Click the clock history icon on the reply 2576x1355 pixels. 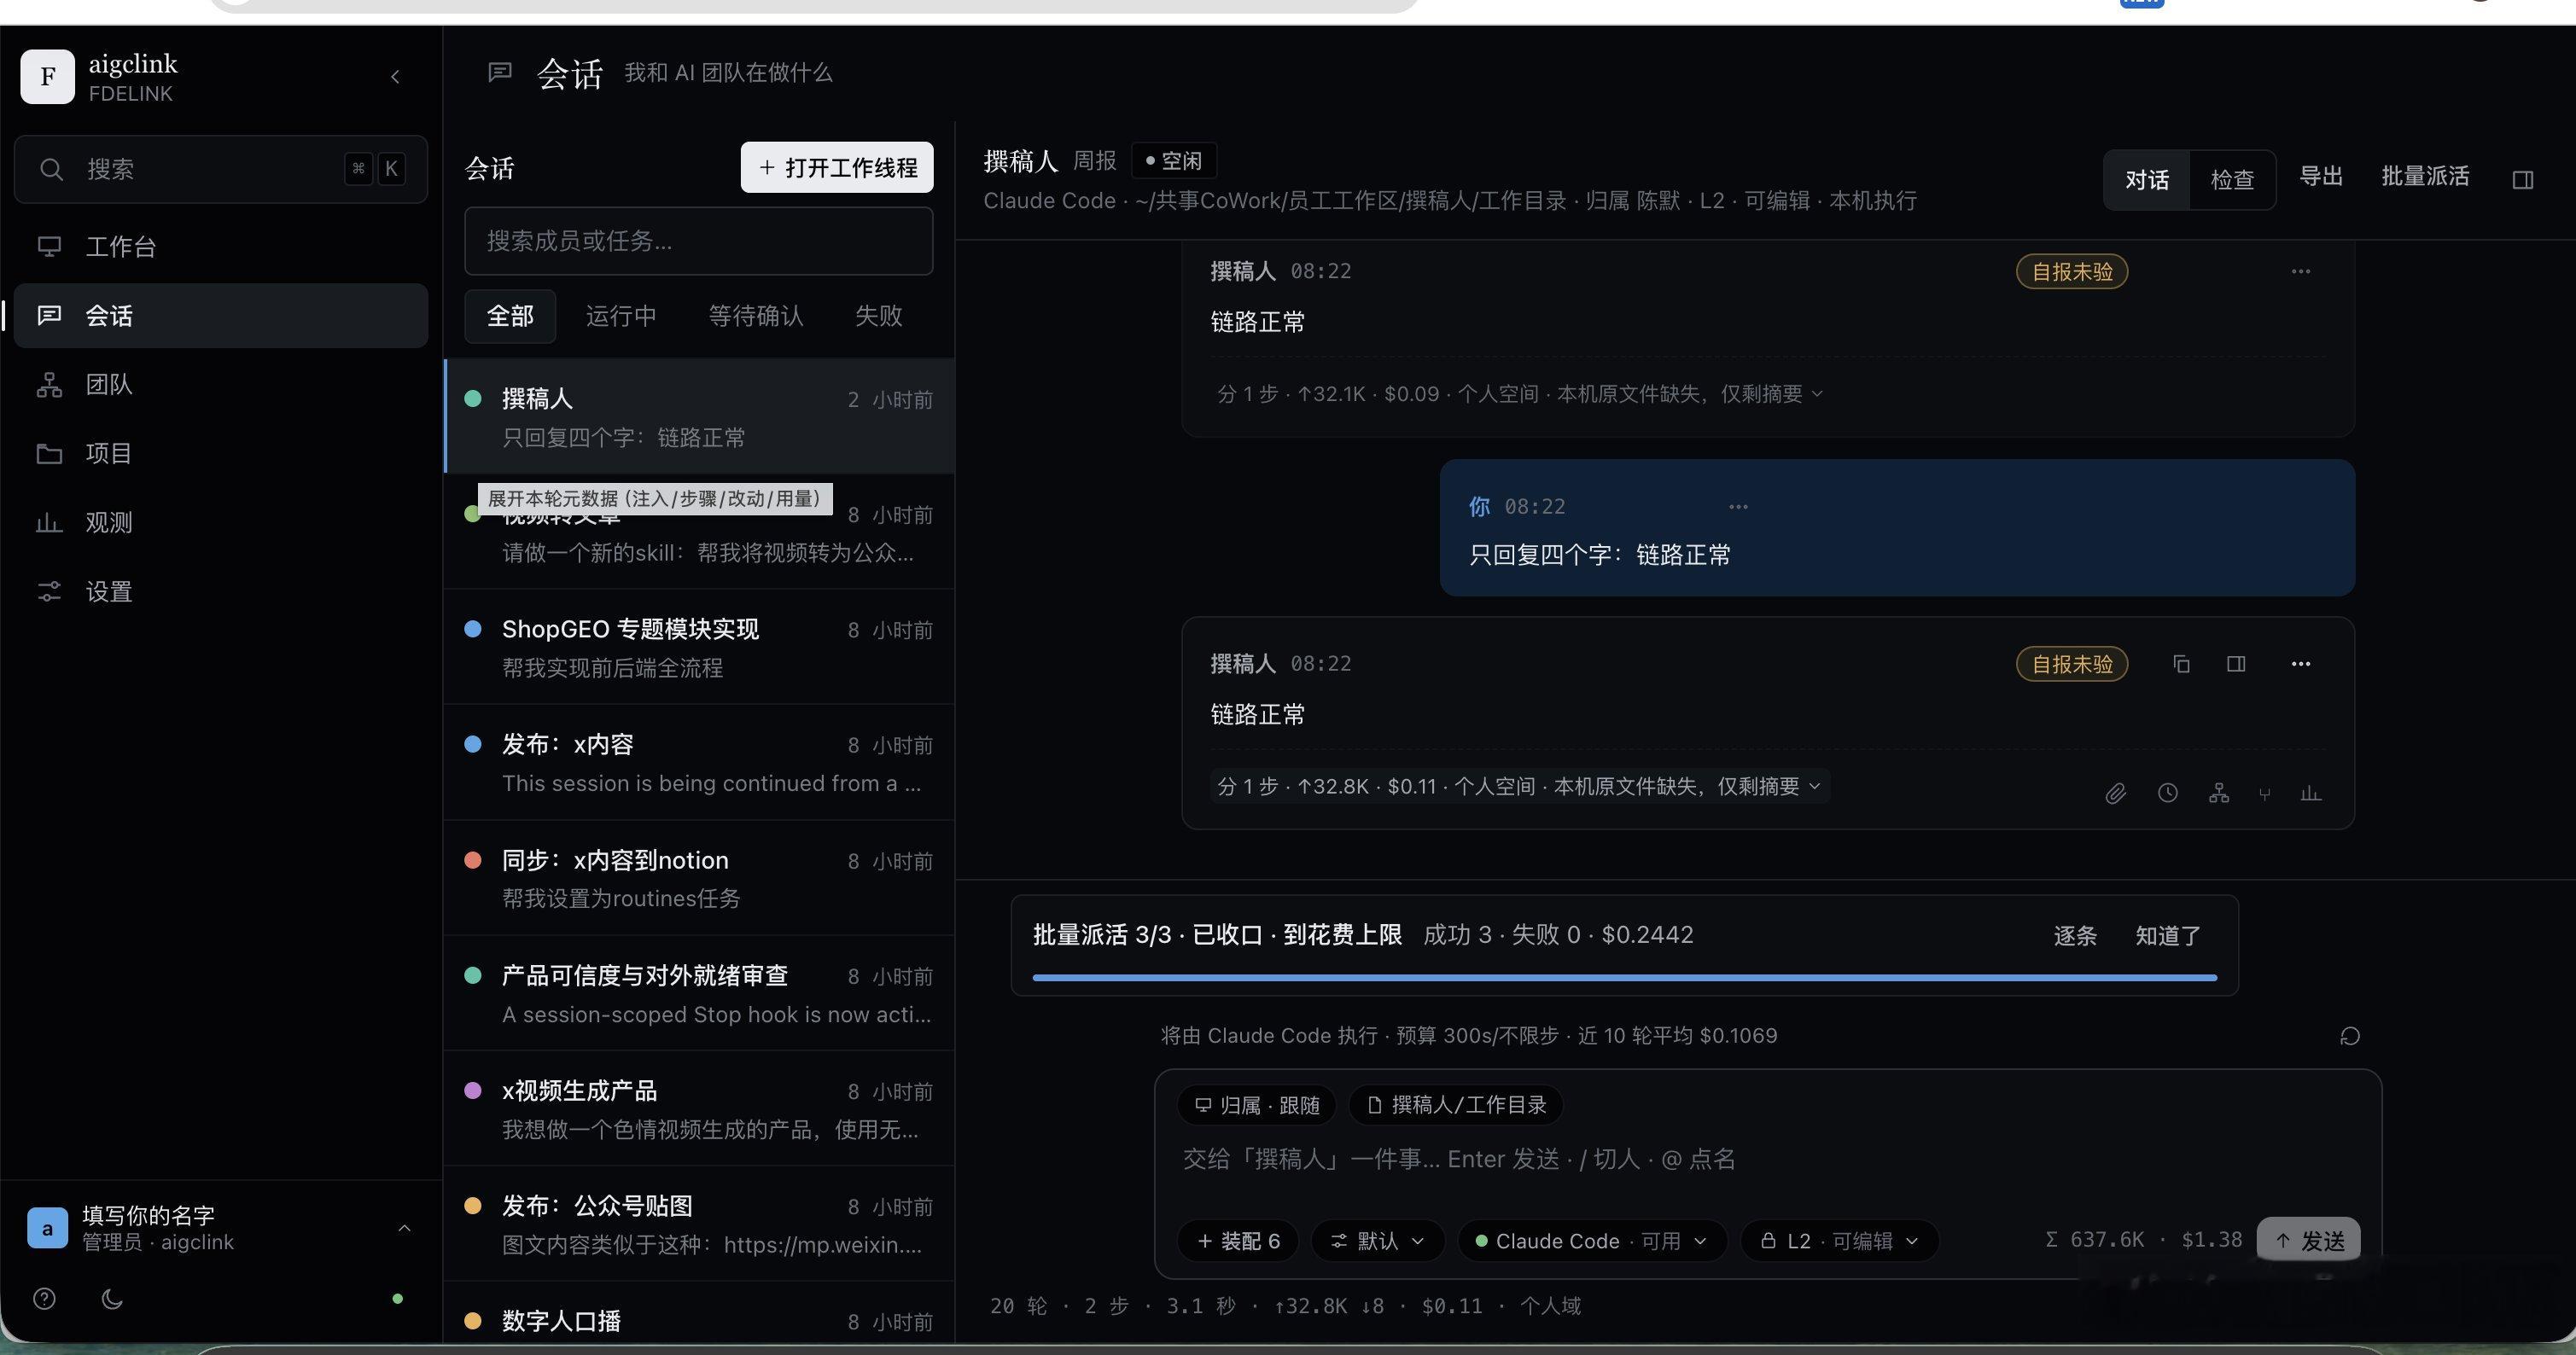(2167, 794)
